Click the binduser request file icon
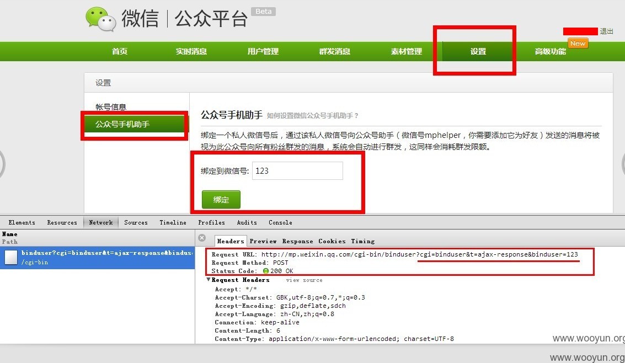The image size is (625, 363). pos(11,257)
